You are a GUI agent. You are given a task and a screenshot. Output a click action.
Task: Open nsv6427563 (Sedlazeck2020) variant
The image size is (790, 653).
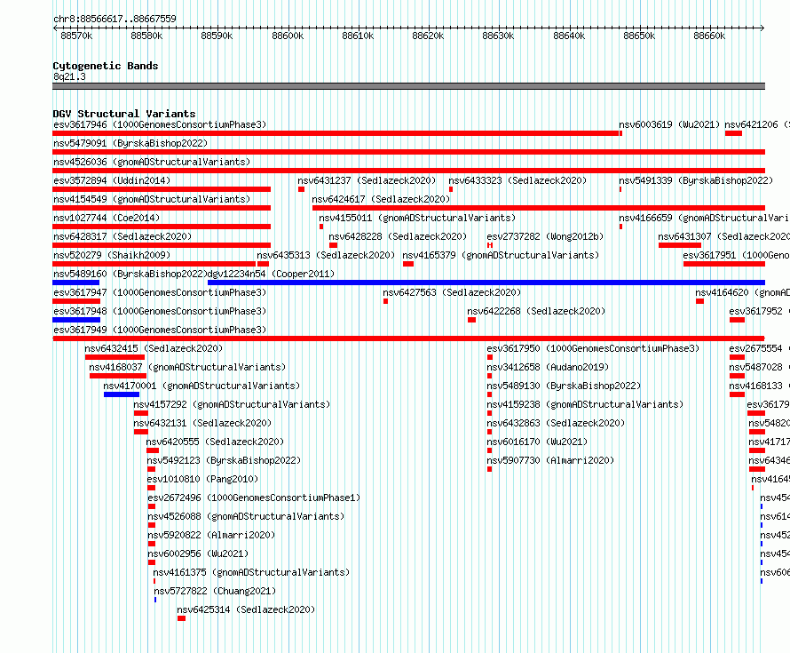pos(452,292)
